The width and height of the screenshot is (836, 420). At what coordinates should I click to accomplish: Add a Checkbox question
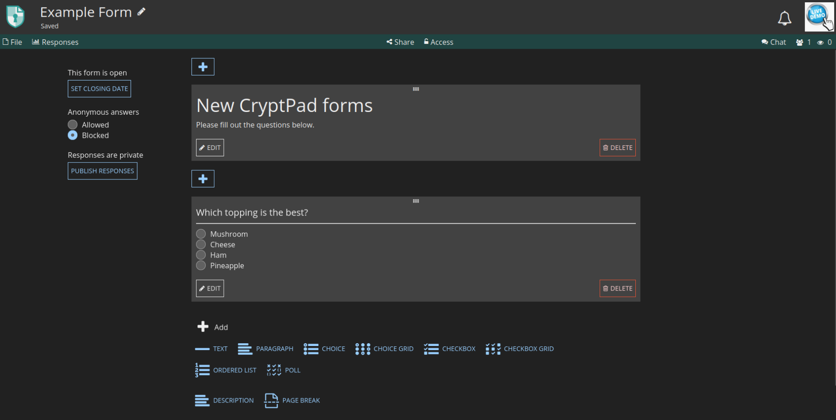tap(450, 349)
